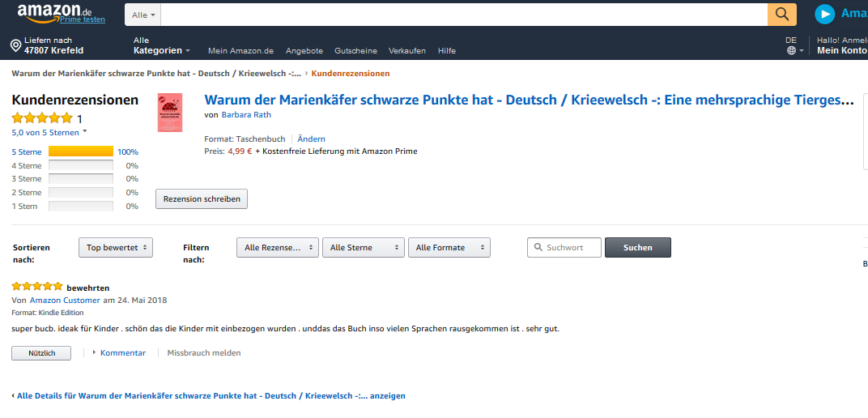Click 'Missbrauch melden' link

[204, 352]
